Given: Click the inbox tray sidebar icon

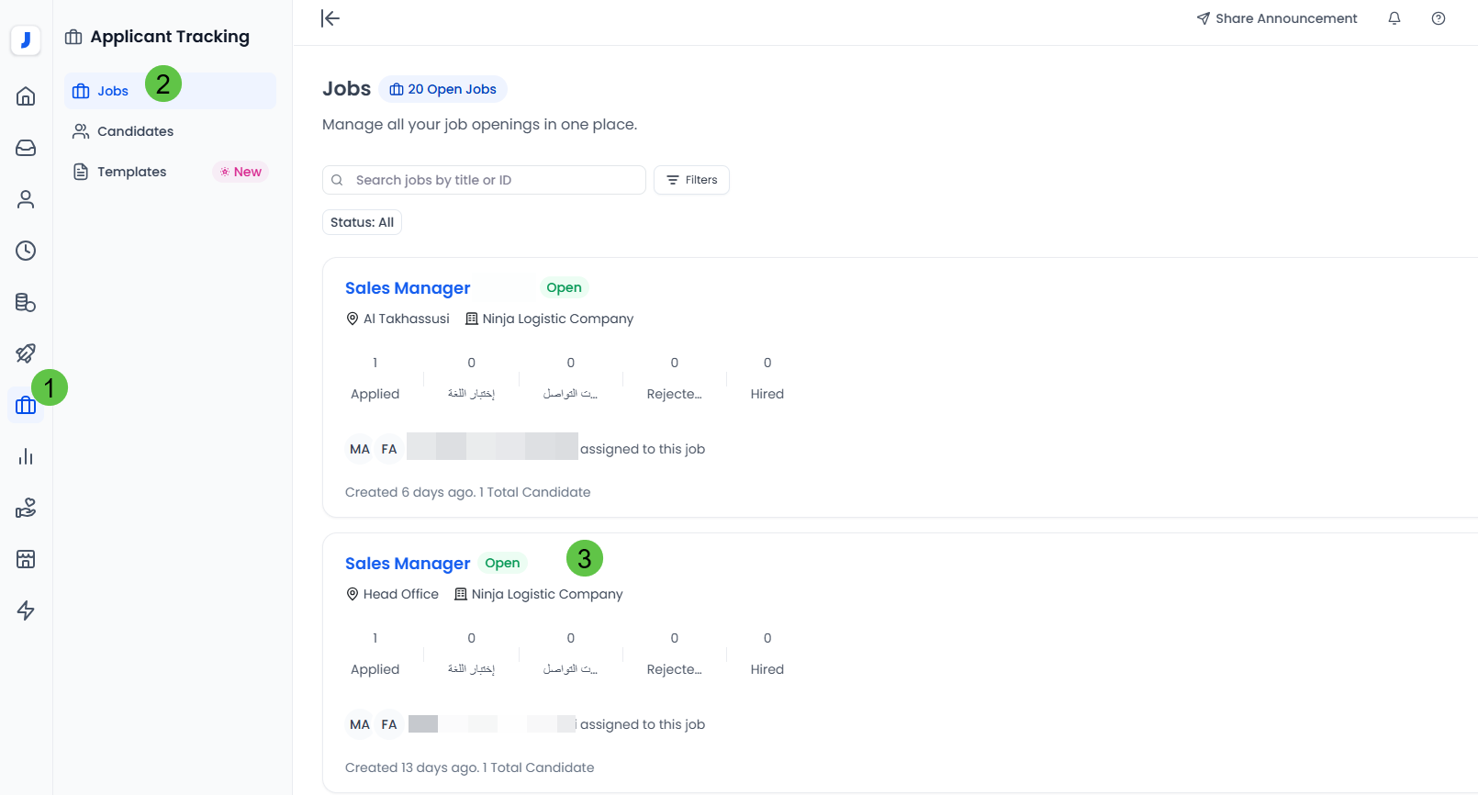Looking at the screenshot, I should [26, 148].
